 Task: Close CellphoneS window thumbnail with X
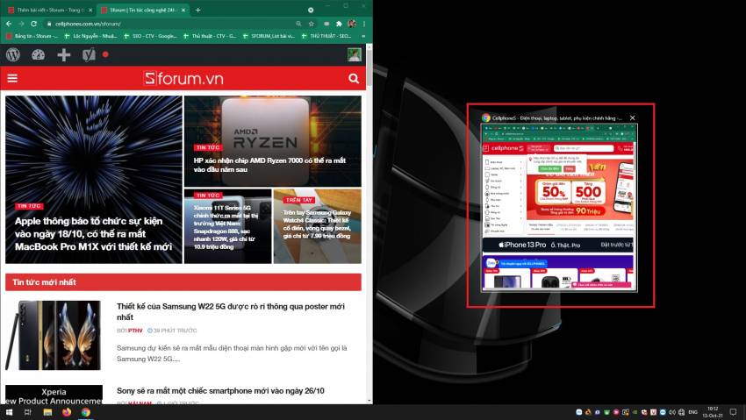(x=632, y=117)
